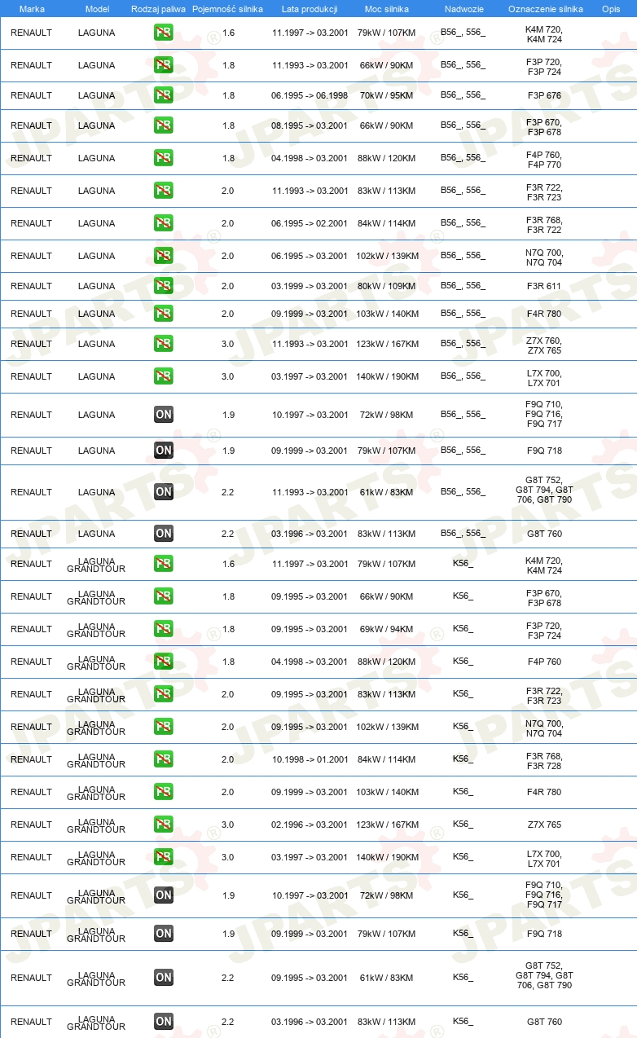
Task: Click the 'Pojemność silnika' column header
Action: click(x=227, y=9)
